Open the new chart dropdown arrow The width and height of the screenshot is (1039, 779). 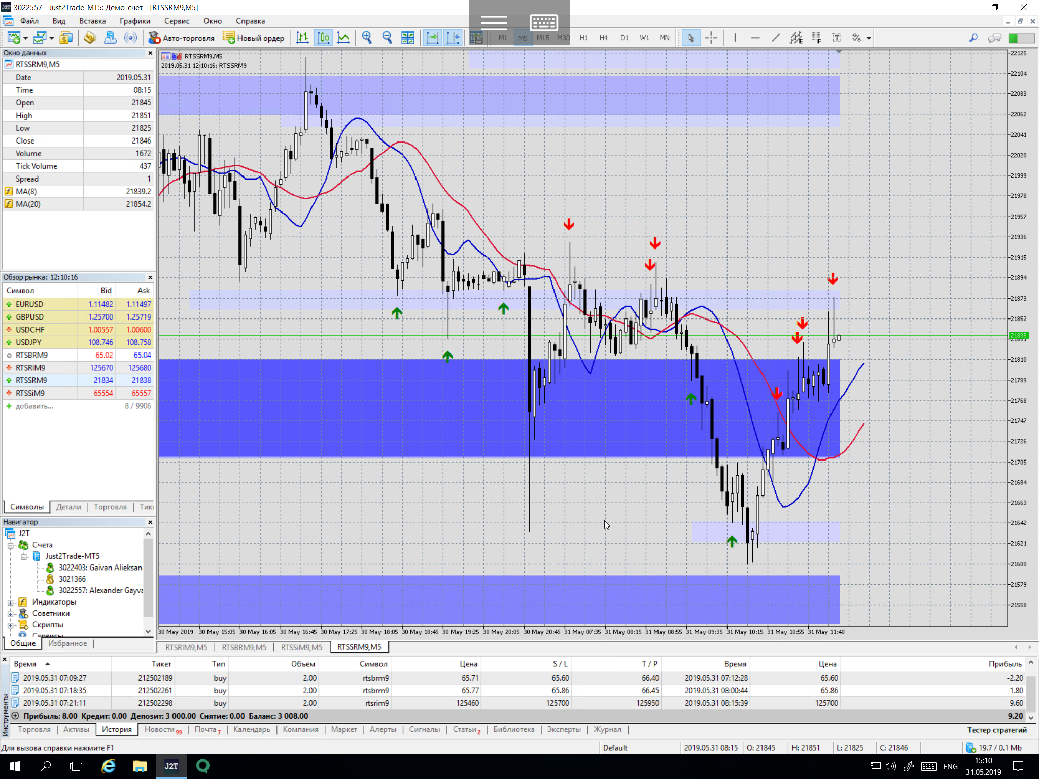[x=25, y=38]
